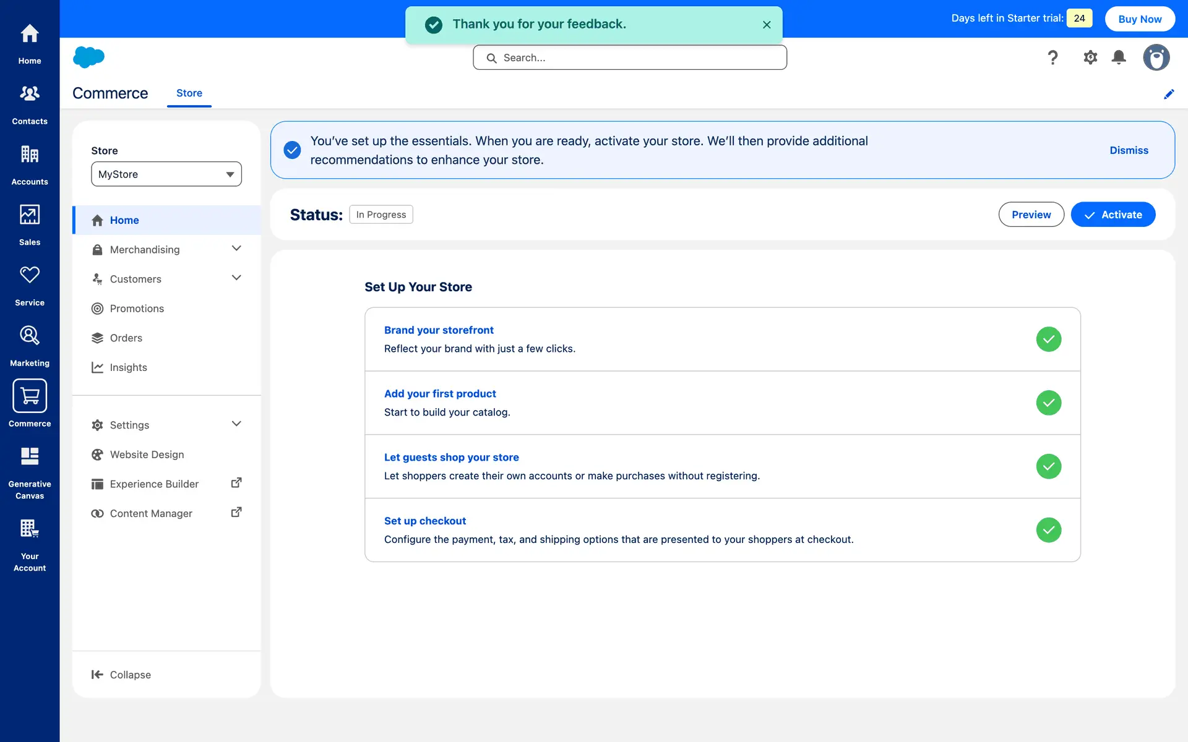
Task: Open the user avatar menu
Action: pyautogui.click(x=1155, y=58)
